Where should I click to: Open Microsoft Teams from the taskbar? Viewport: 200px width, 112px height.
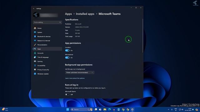[100, 110]
